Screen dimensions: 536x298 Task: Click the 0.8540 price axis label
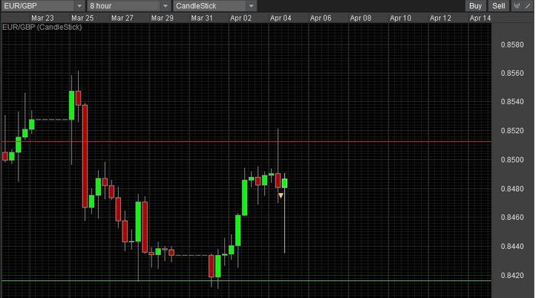pyautogui.click(x=512, y=102)
